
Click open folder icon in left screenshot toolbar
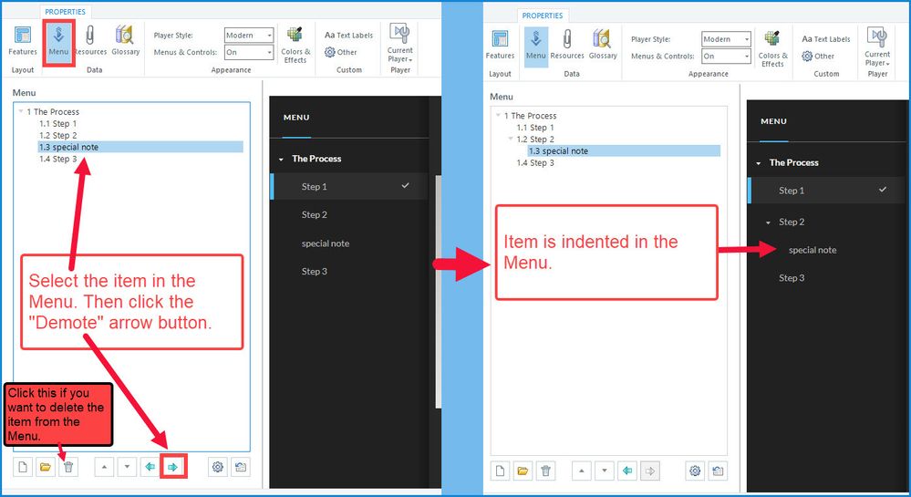(46, 467)
